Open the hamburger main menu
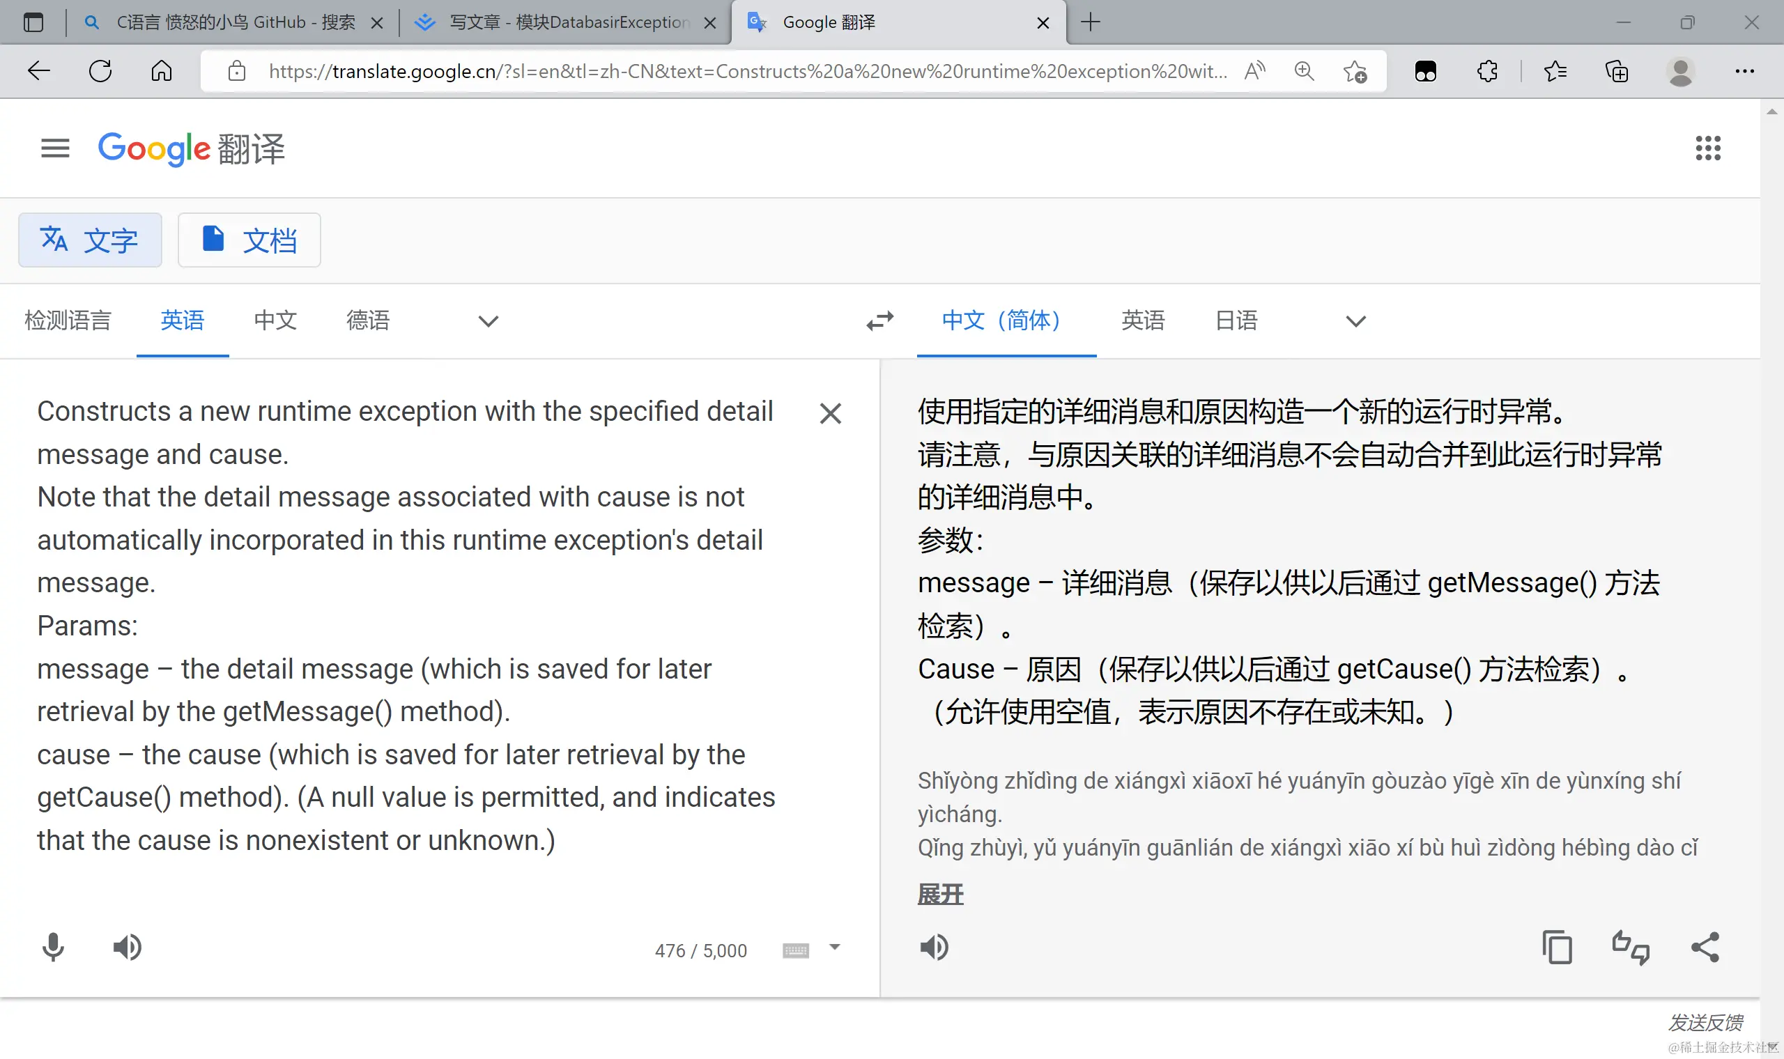1784x1059 pixels. [55, 148]
